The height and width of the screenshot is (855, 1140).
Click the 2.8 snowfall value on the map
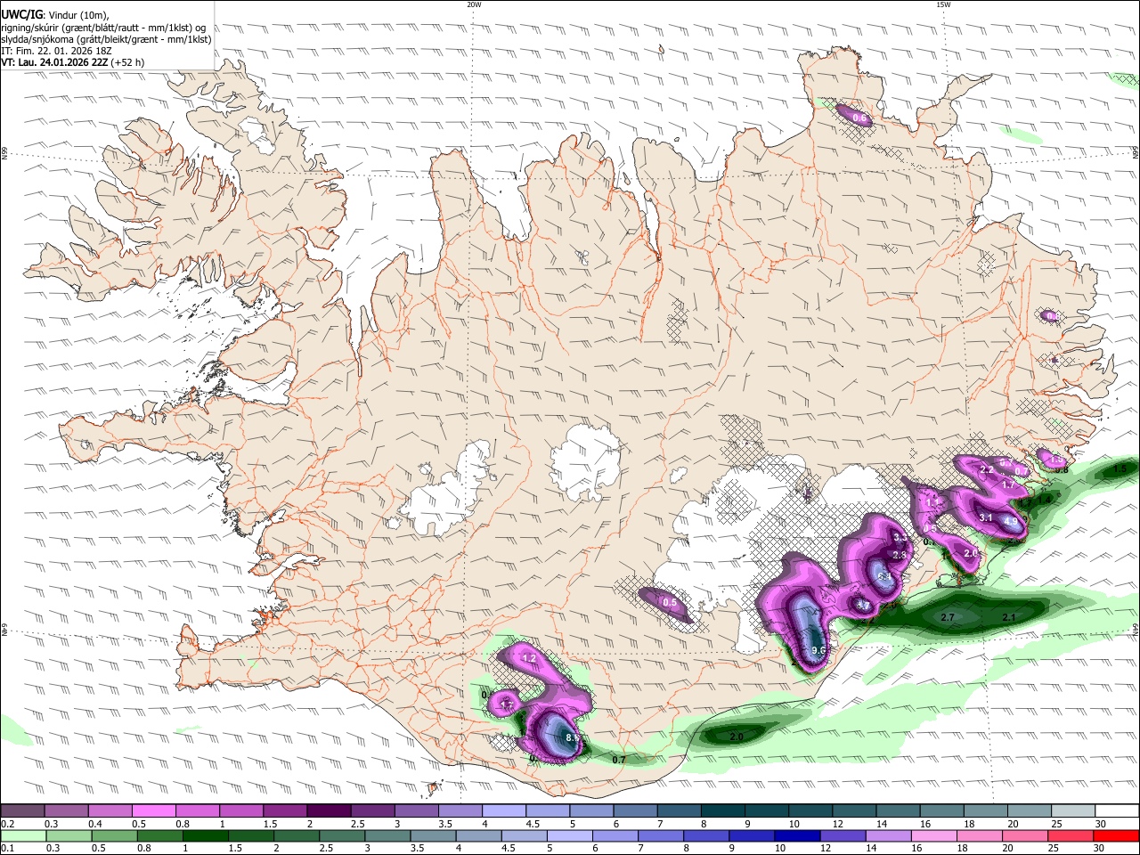899,555
